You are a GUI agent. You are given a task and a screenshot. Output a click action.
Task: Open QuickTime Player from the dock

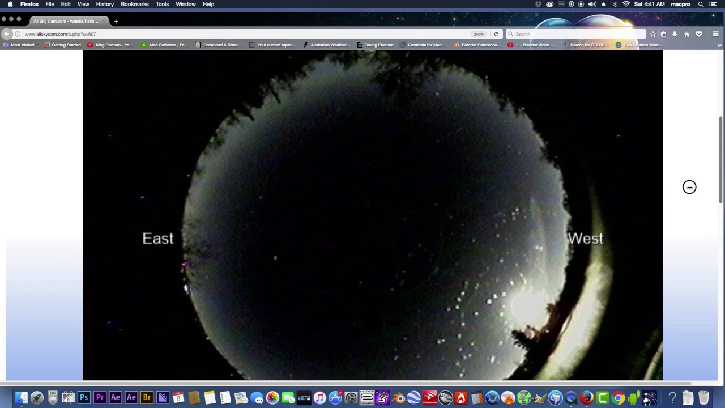pos(571,398)
